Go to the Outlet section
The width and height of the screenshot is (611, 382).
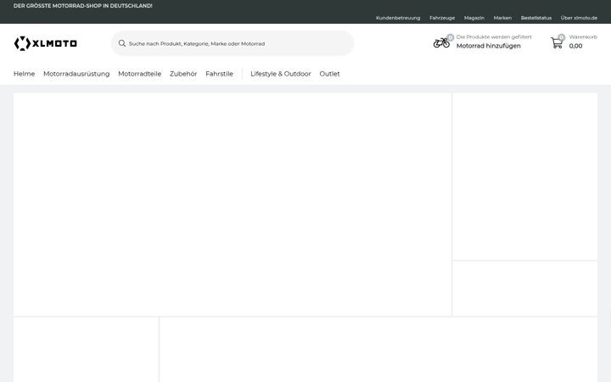[x=329, y=74]
